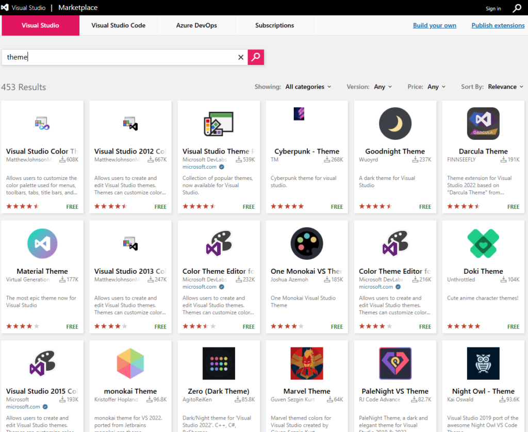This screenshot has width=528, height=432.
Task: Expand the All categories dropdown
Action: tap(308, 87)
